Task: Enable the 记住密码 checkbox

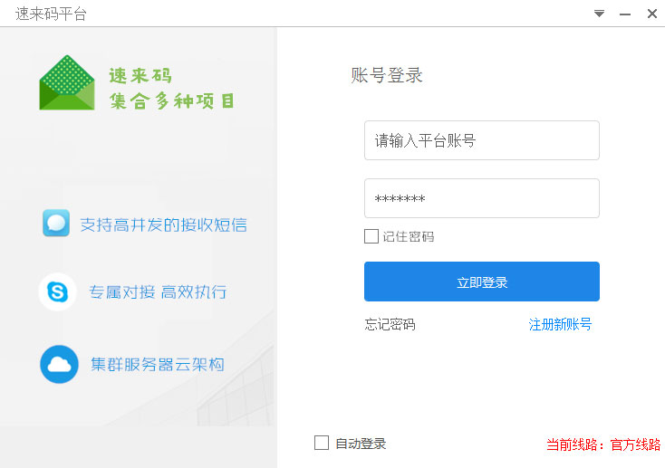Action: [371, 236]
